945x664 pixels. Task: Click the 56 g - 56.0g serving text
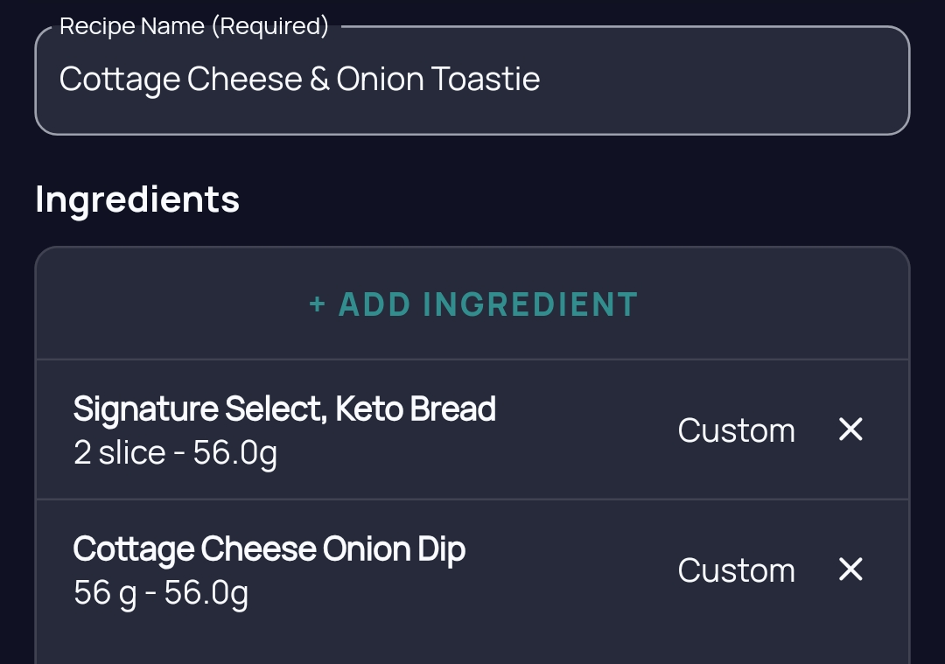coord(160,593)
